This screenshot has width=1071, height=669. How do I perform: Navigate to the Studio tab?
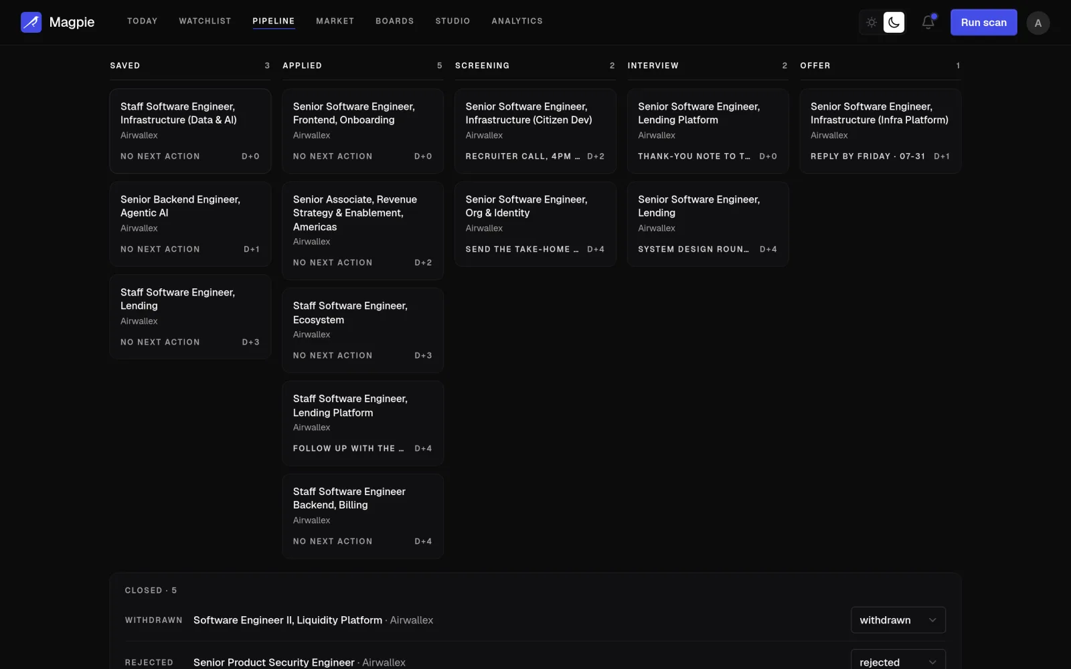click(452, 21)
